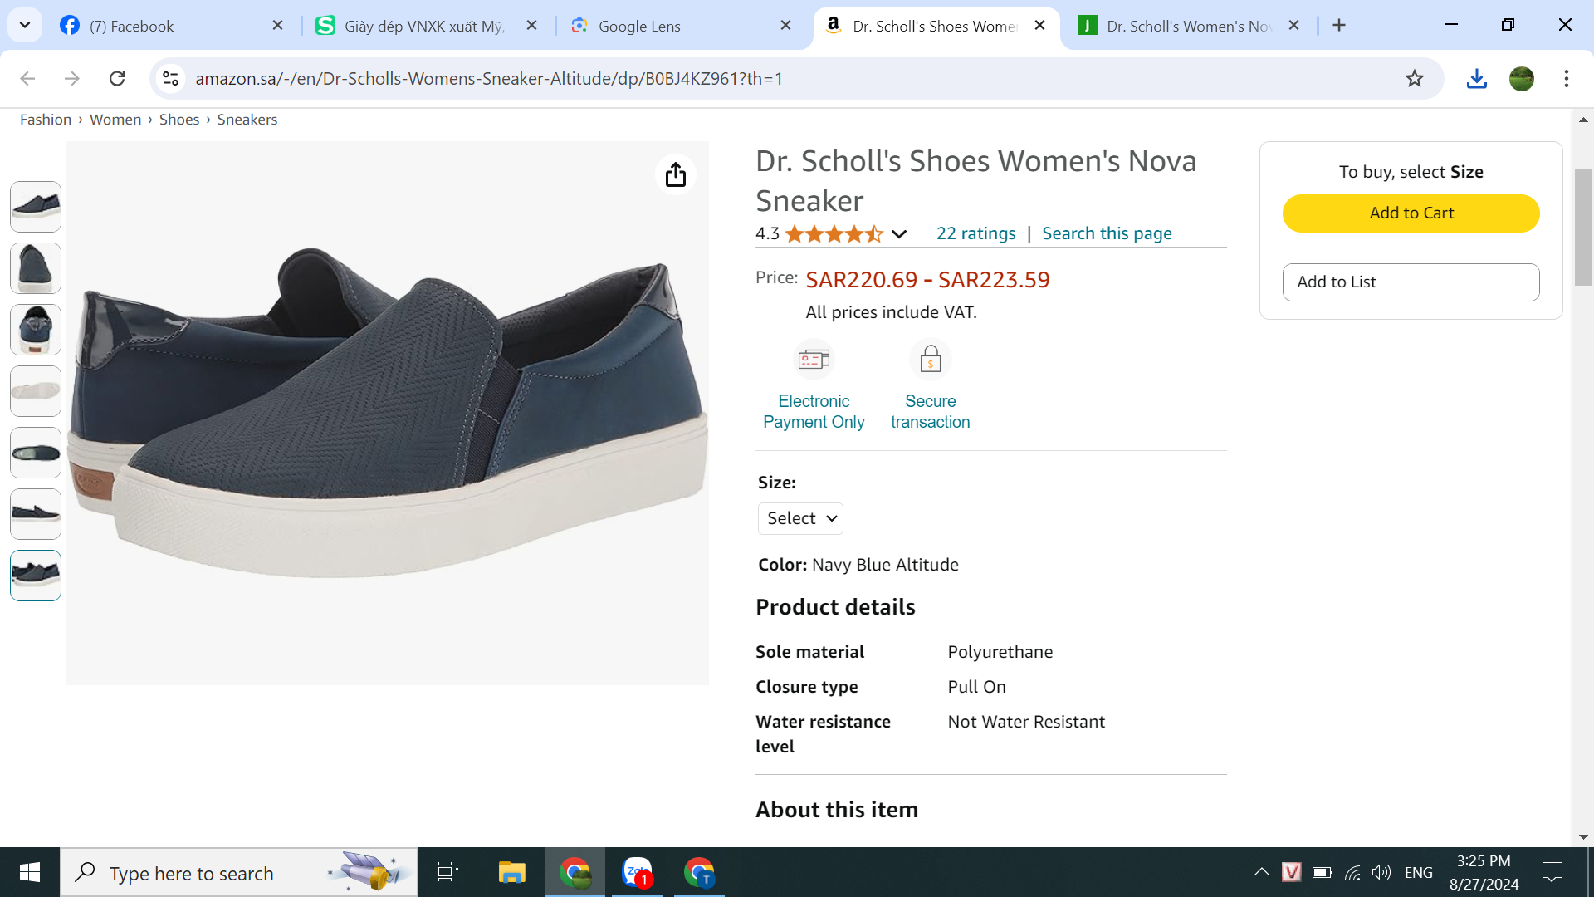1594x897 pixels.
Task: Open site information icon in address bar
Action: [170, 79]
